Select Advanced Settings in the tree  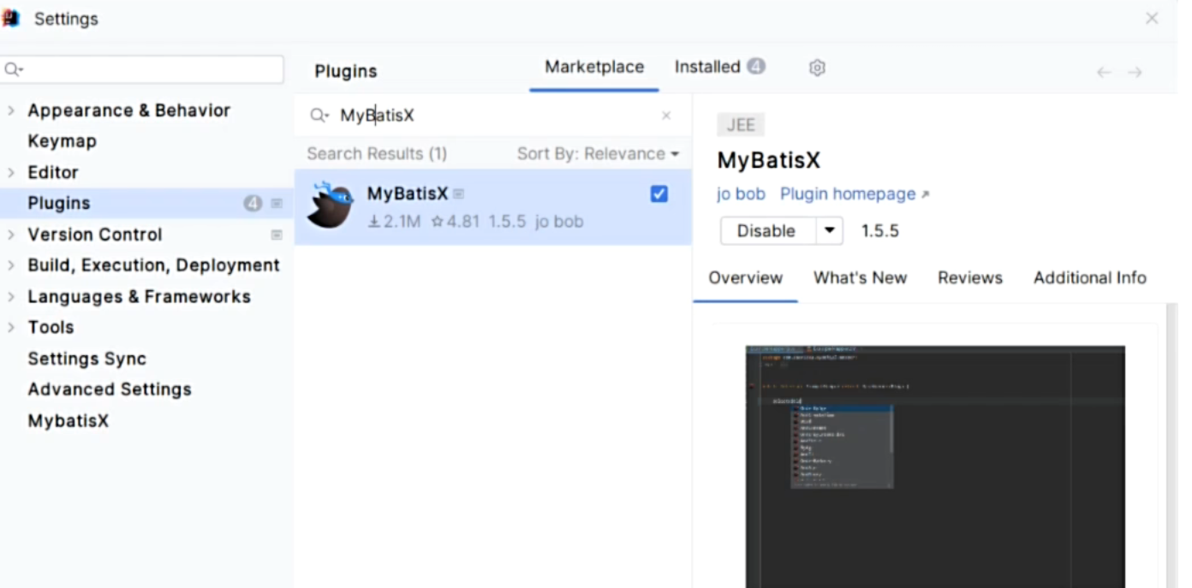tap(110, 389)
